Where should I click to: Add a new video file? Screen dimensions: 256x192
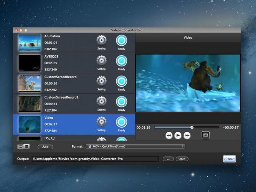[x=45, y=147]
